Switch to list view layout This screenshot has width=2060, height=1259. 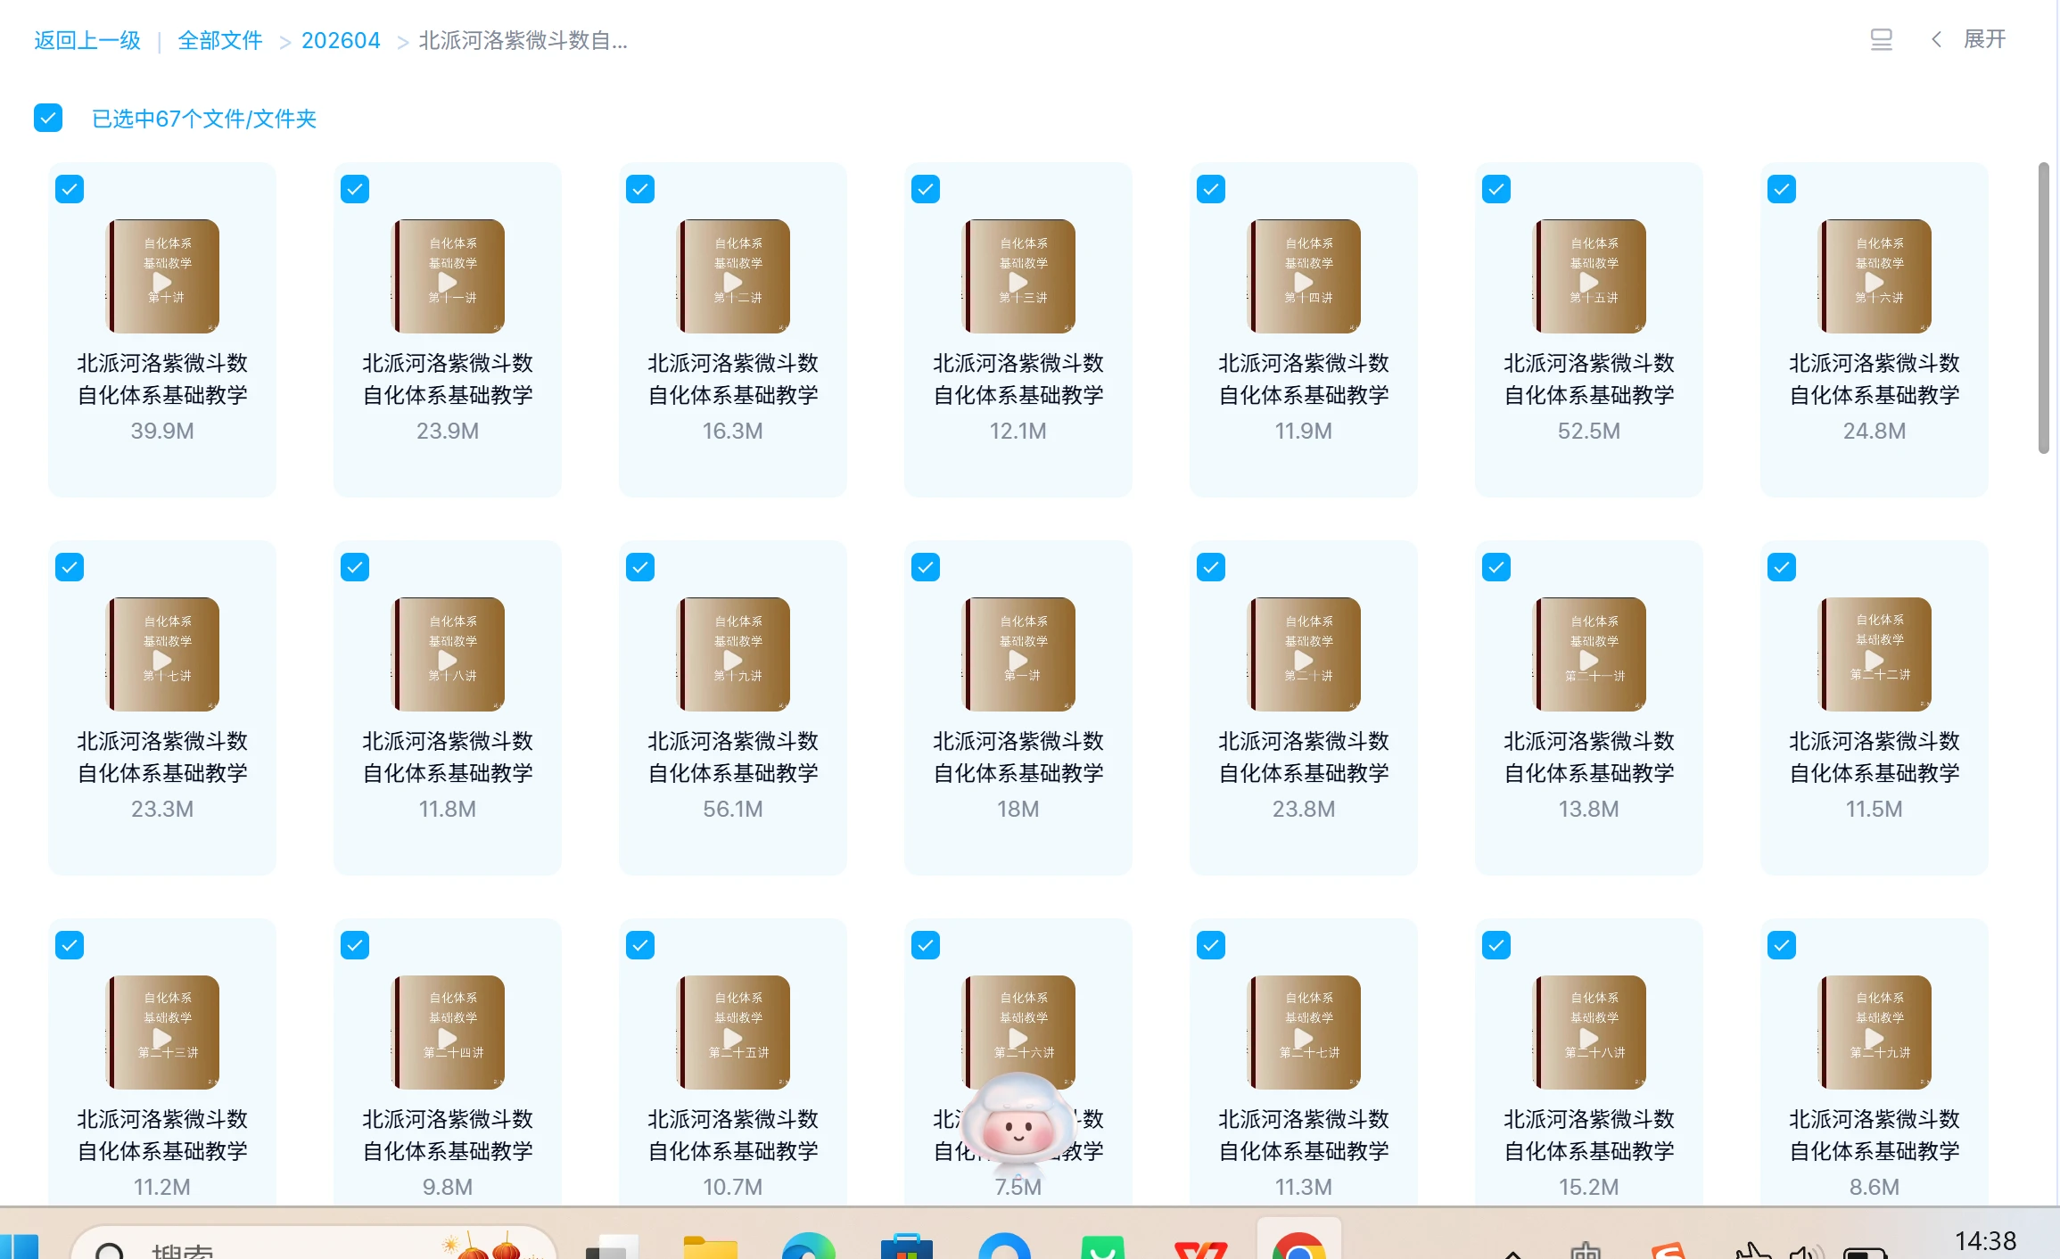[x=1880, y=39]
